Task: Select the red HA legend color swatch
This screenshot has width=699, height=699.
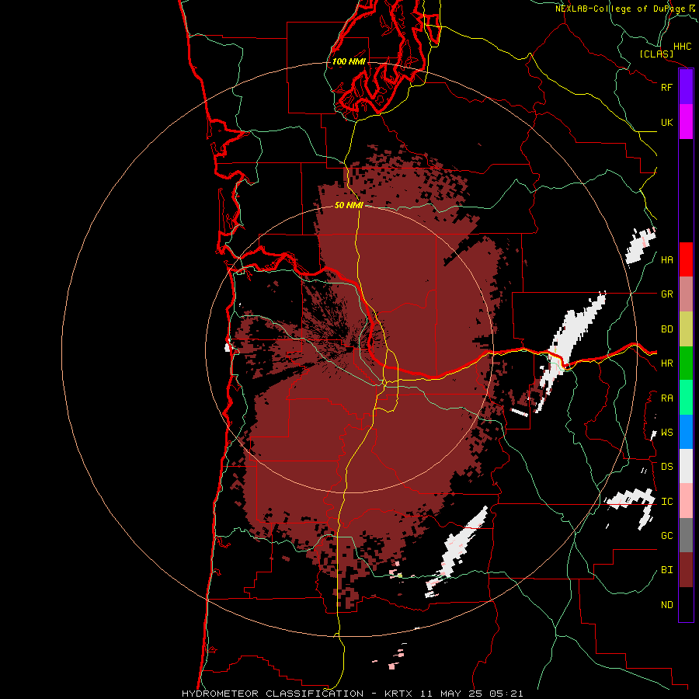Action: 686,259
